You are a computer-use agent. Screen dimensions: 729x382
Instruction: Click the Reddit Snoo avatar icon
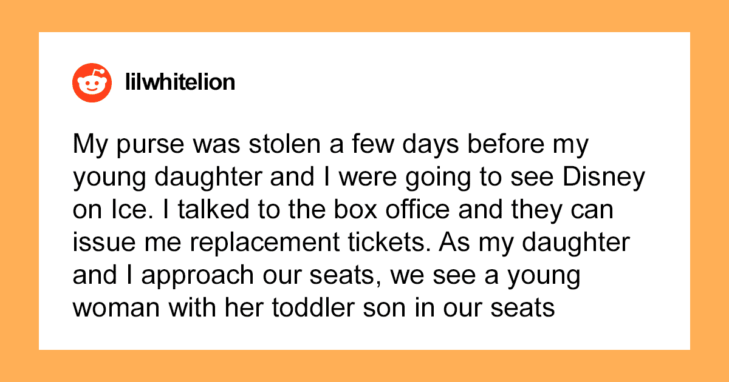pyautogui.click(x=92, y=82)
